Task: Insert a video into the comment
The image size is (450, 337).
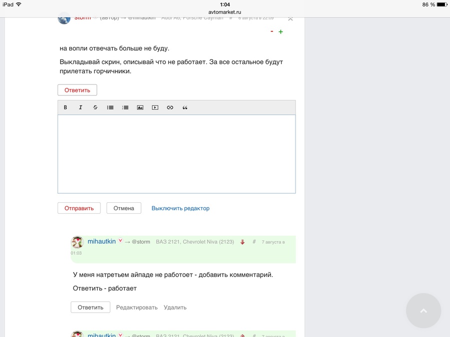Action: tap(155, 107)
